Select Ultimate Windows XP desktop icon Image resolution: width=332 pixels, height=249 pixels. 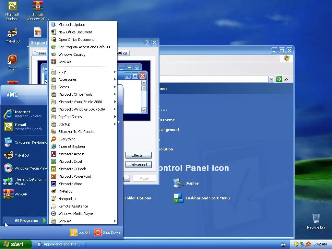click(38, 11)
